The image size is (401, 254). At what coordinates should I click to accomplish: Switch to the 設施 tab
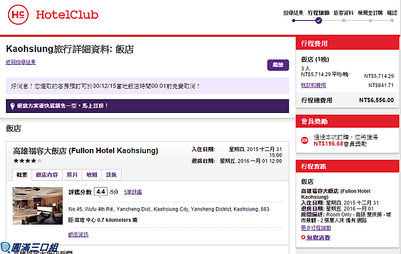[111, 175]
